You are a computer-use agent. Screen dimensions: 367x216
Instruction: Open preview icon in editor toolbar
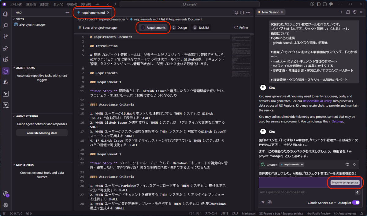coord(235,12)
